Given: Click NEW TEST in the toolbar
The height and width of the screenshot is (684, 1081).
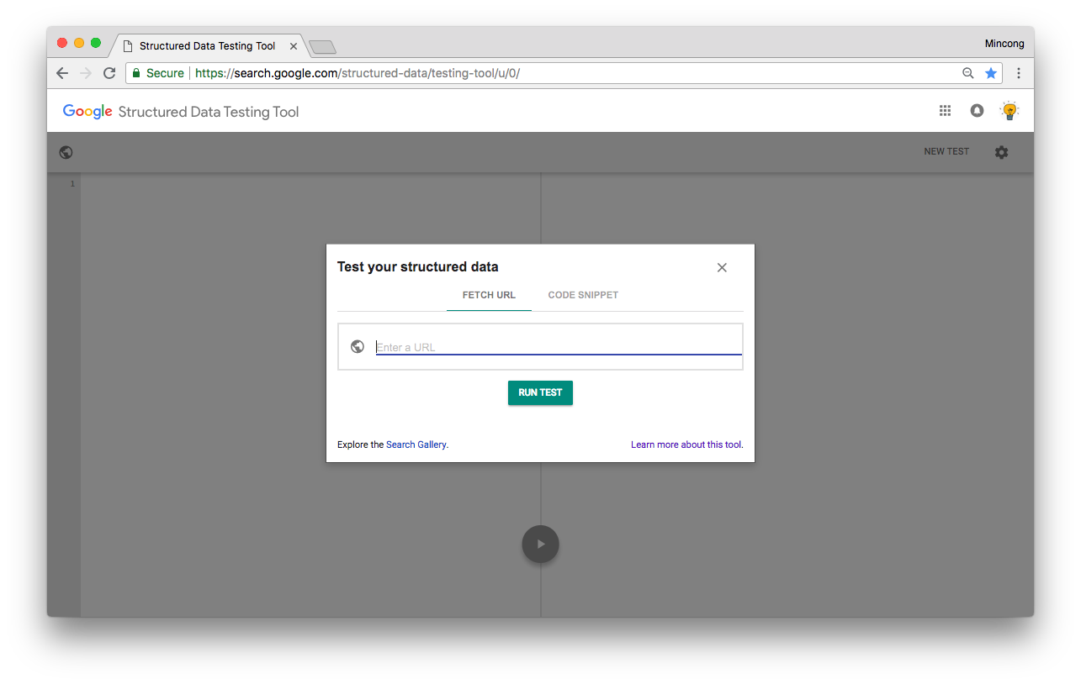Looking at the screenshot, I should tap(946, 152).
